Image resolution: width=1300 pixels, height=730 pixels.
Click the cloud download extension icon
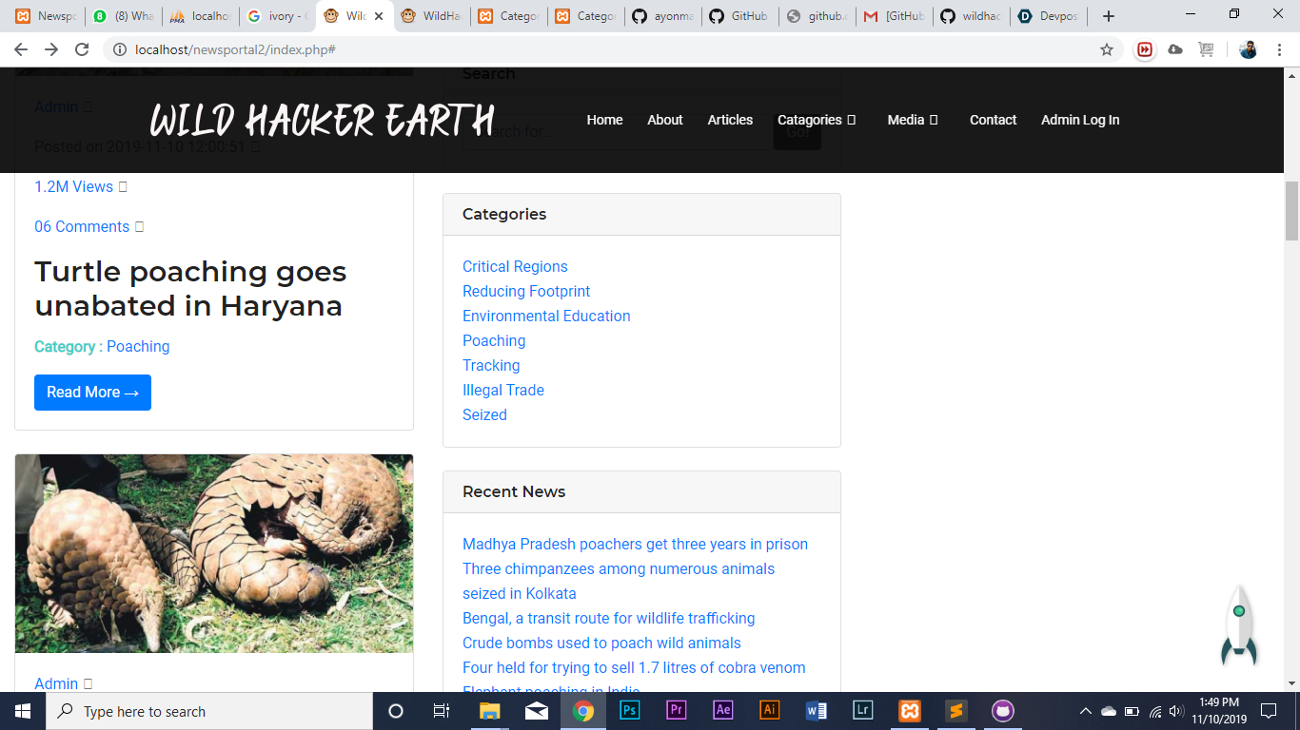(1175, 49)
